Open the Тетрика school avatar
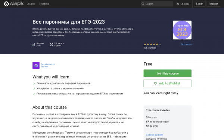 point(36,65)
